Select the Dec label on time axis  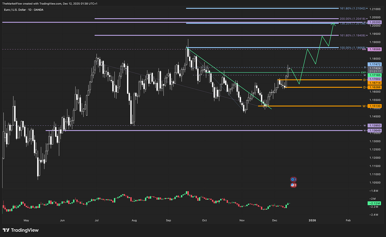275,220
